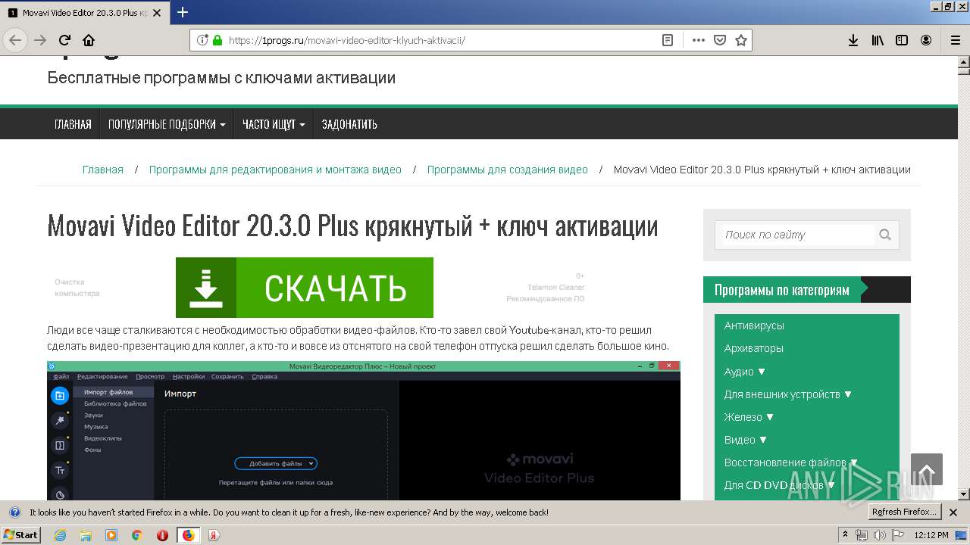Click the Forward navigation arrow
This screenshot has height=545, width=970.
coord(40,40)
